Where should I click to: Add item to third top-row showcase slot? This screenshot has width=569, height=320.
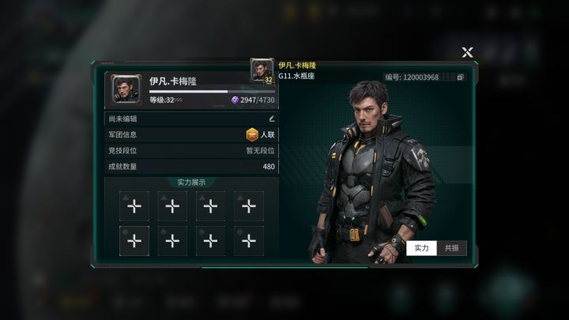210,206
